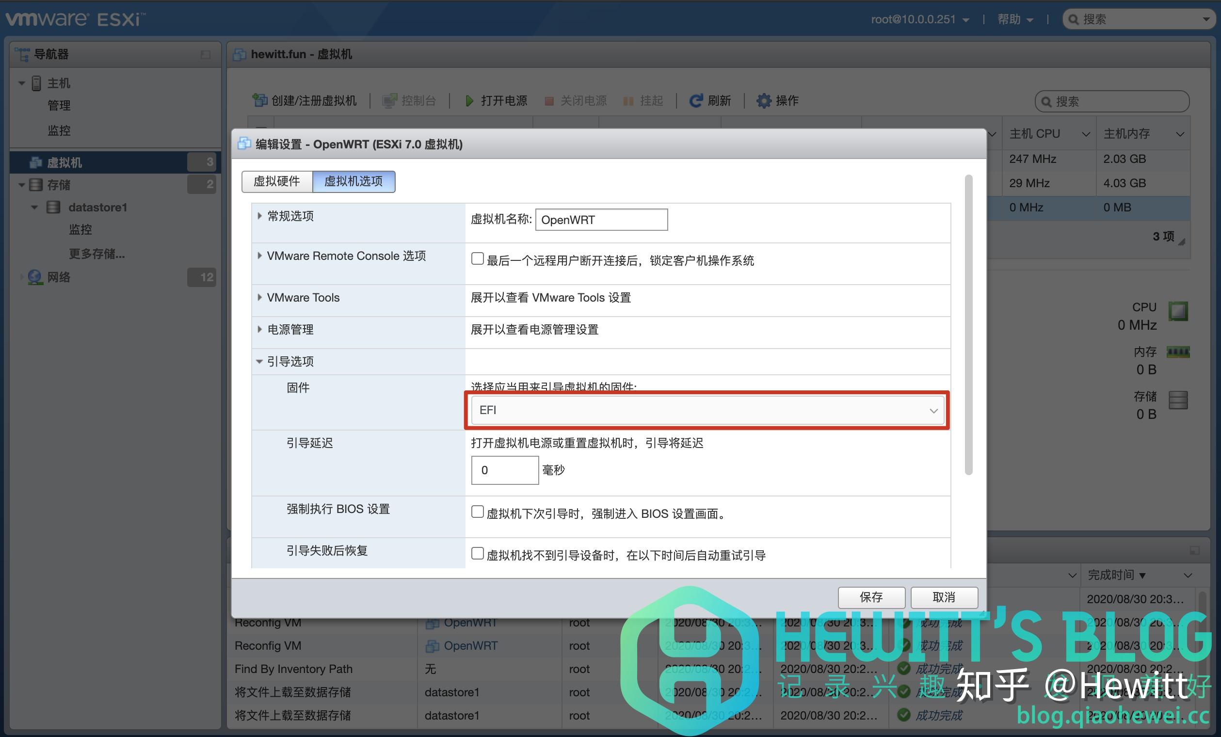Open Monitor under datastore1
Screen dimensions: 1221x737
pos(80,229)
